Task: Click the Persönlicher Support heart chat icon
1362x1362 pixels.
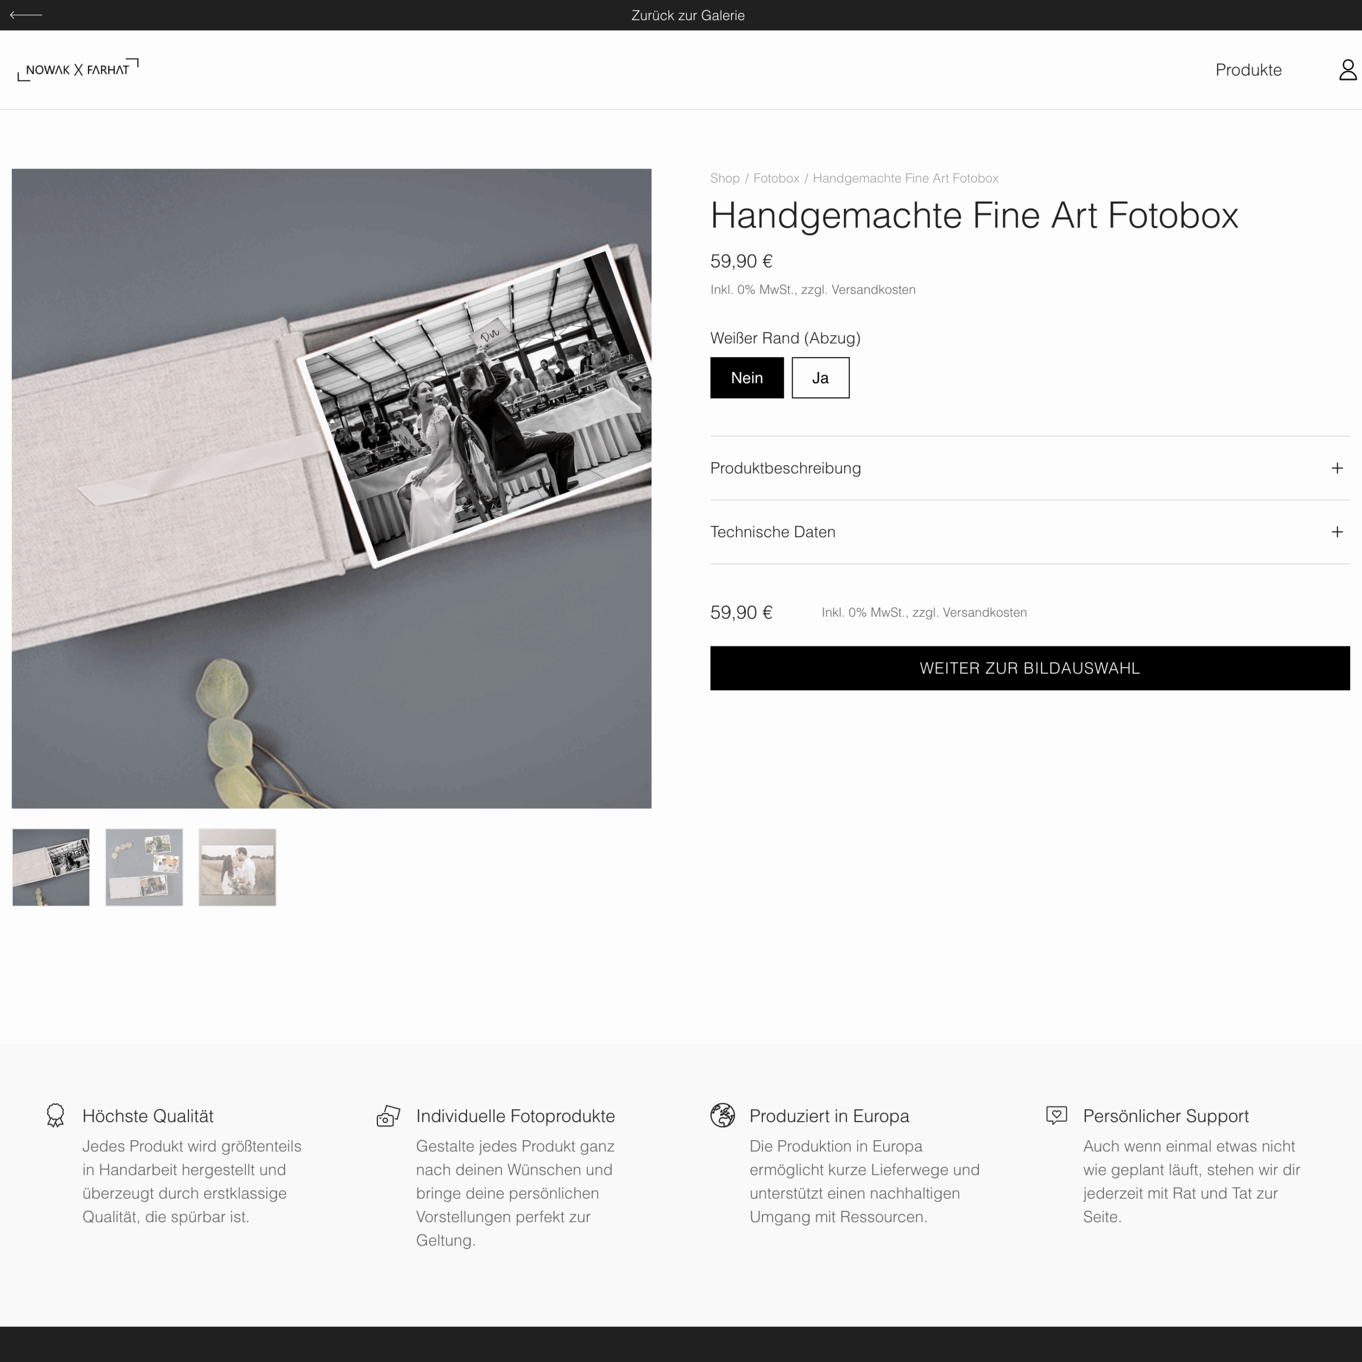Action: coord(1056,1115)
